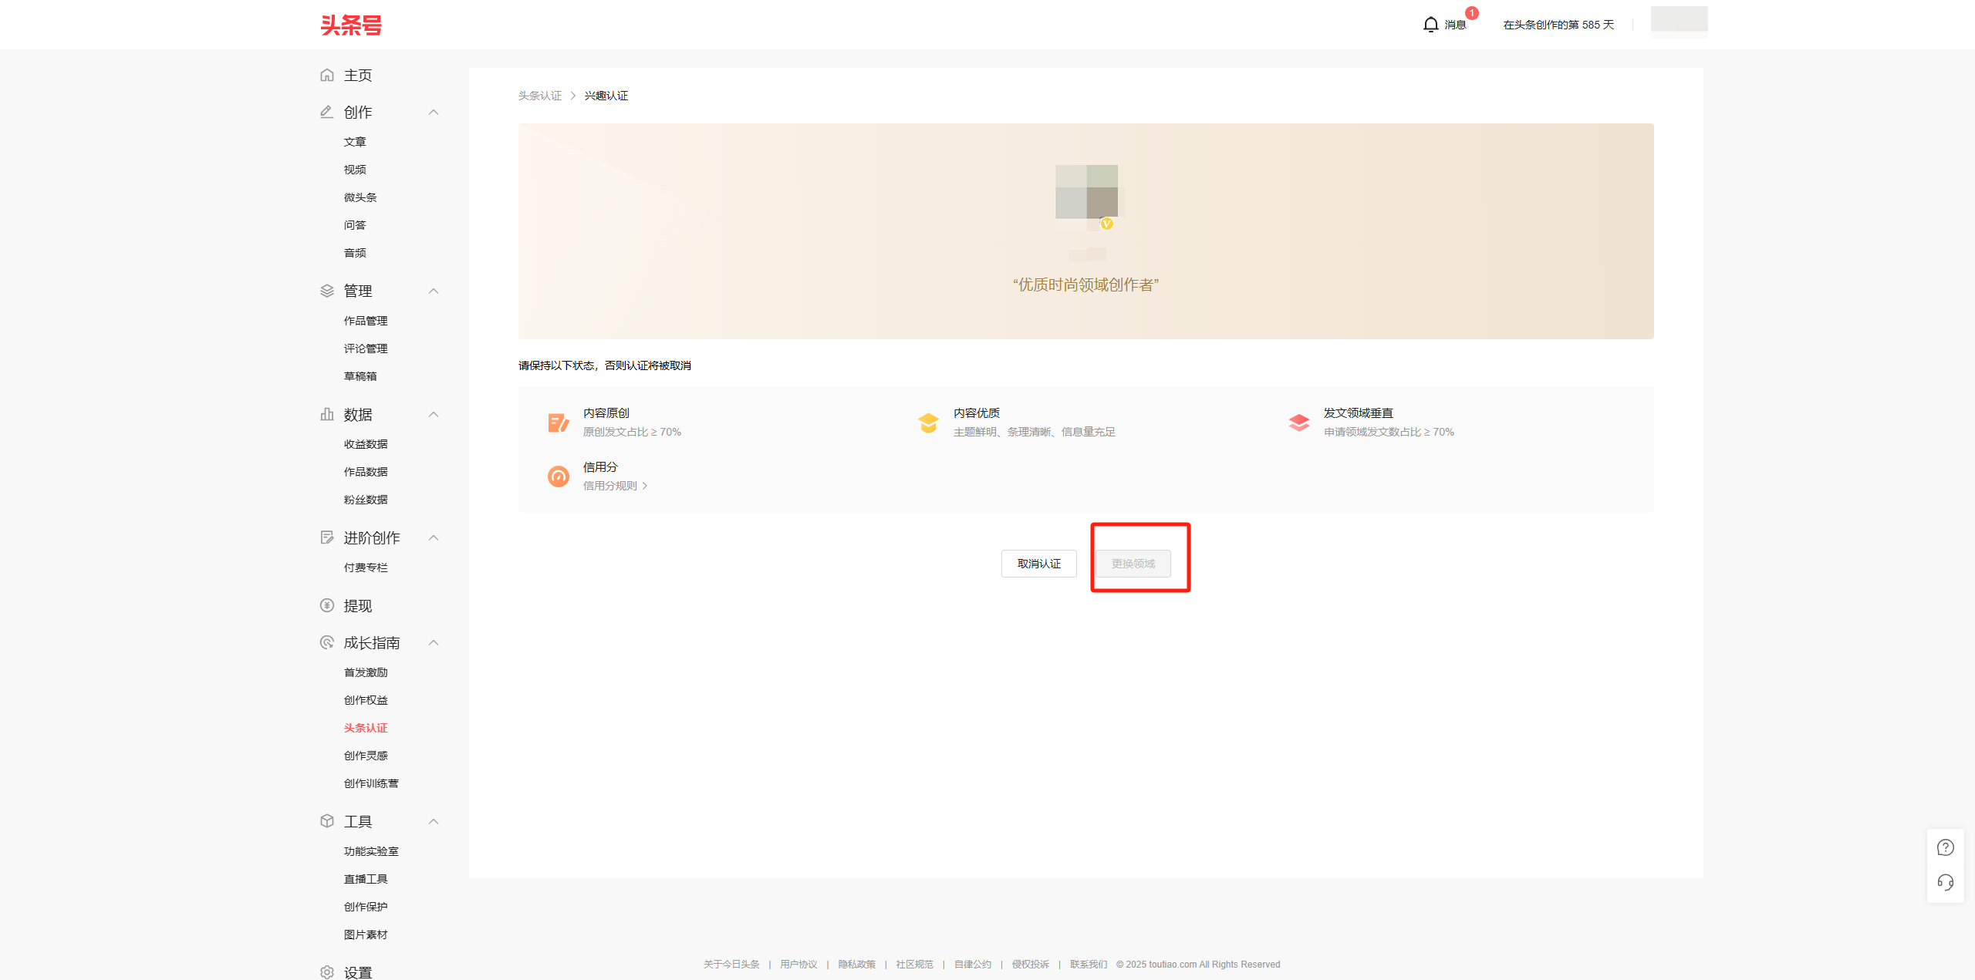Open 草稿箱 in the sidebar
Screen dimensions: 1975x980
360,376
